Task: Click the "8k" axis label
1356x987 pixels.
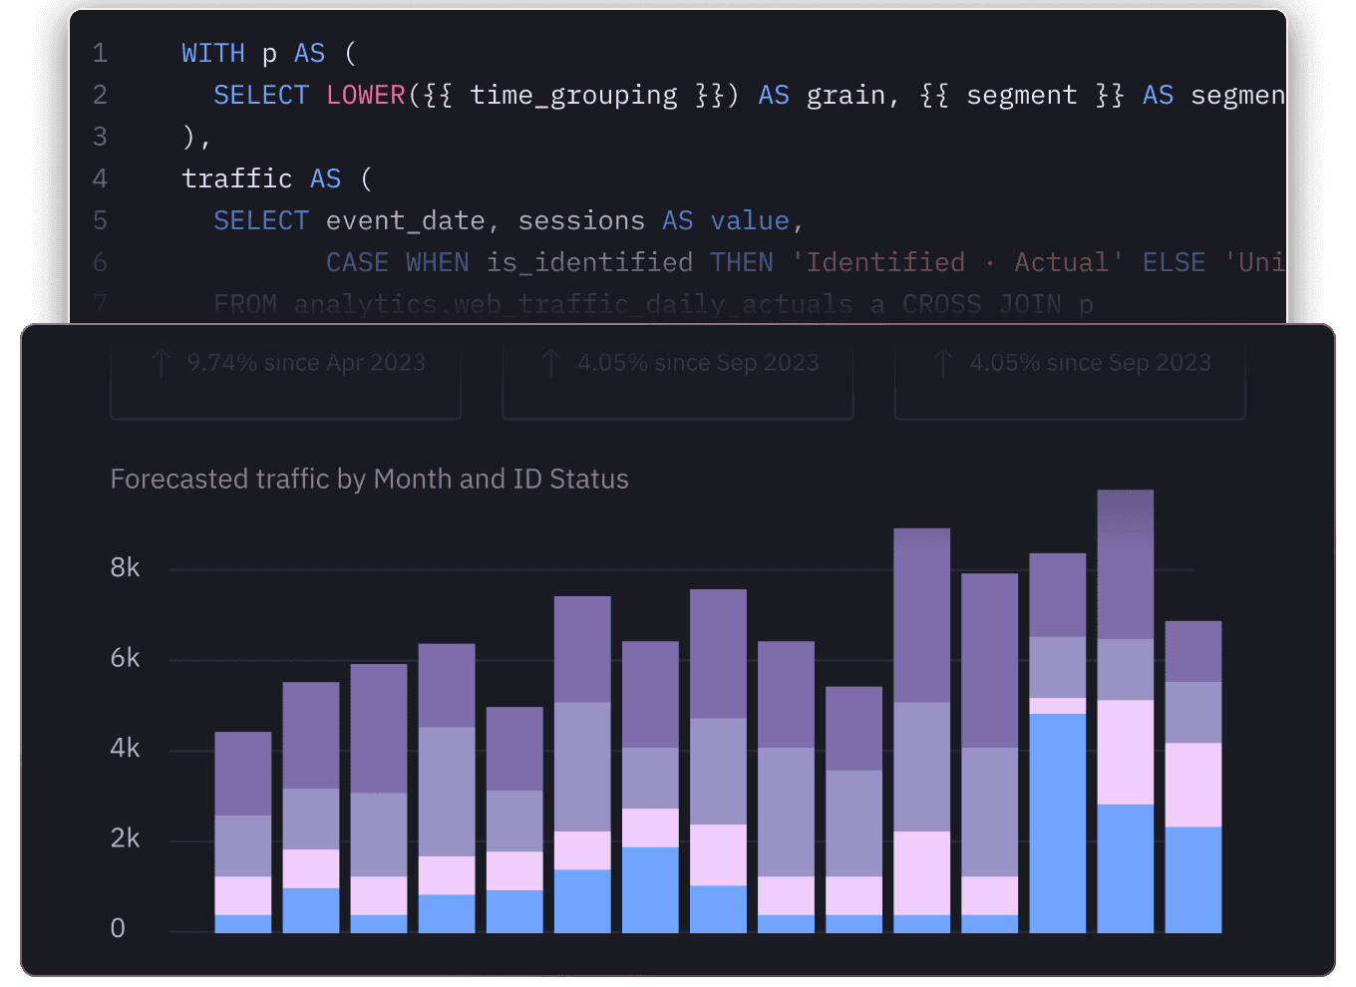Action: click(x=124, y=567)
